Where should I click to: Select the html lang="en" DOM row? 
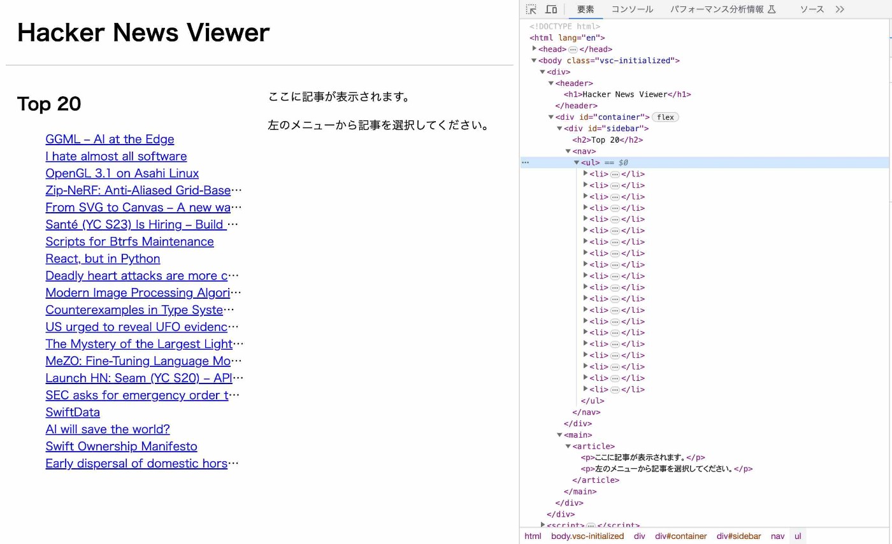[567, 38]
